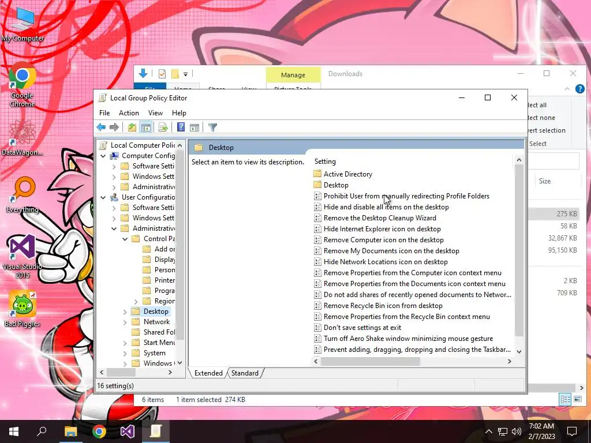Expand the Network tree node
The width and height of the screenshot is (591, 443).
pyautogui.click(x=125, y=322)
